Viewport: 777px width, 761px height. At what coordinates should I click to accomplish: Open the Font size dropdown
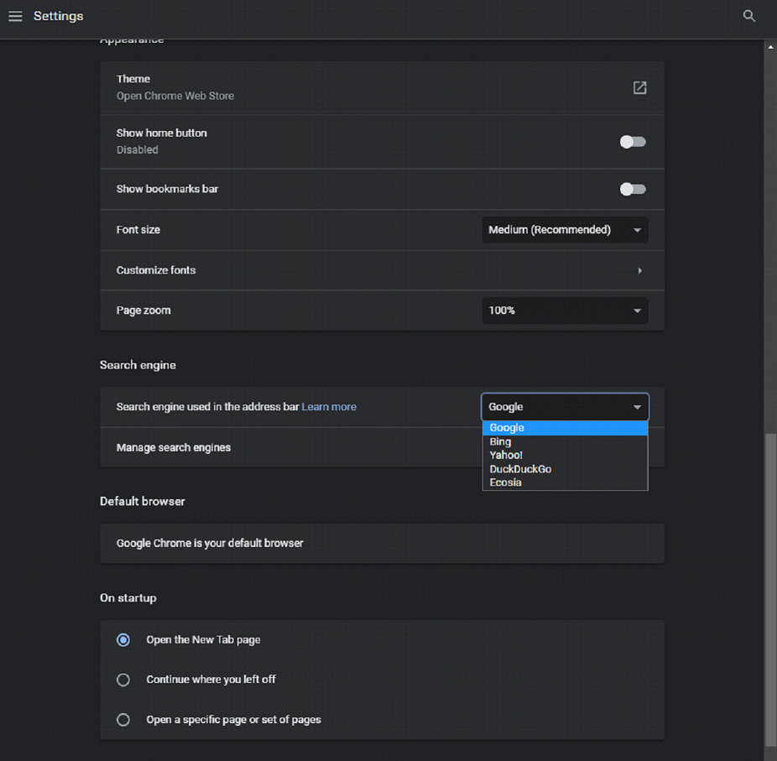pos(565,230)
